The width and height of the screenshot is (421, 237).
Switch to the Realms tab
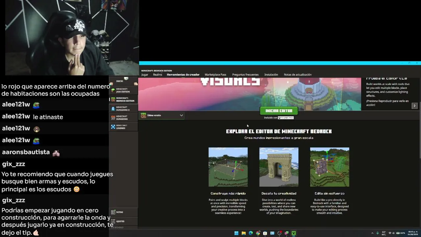[158, 75]
